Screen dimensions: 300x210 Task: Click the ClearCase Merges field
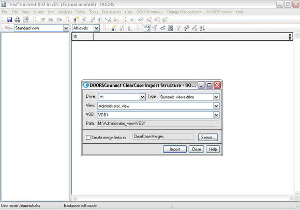(163, 137)
